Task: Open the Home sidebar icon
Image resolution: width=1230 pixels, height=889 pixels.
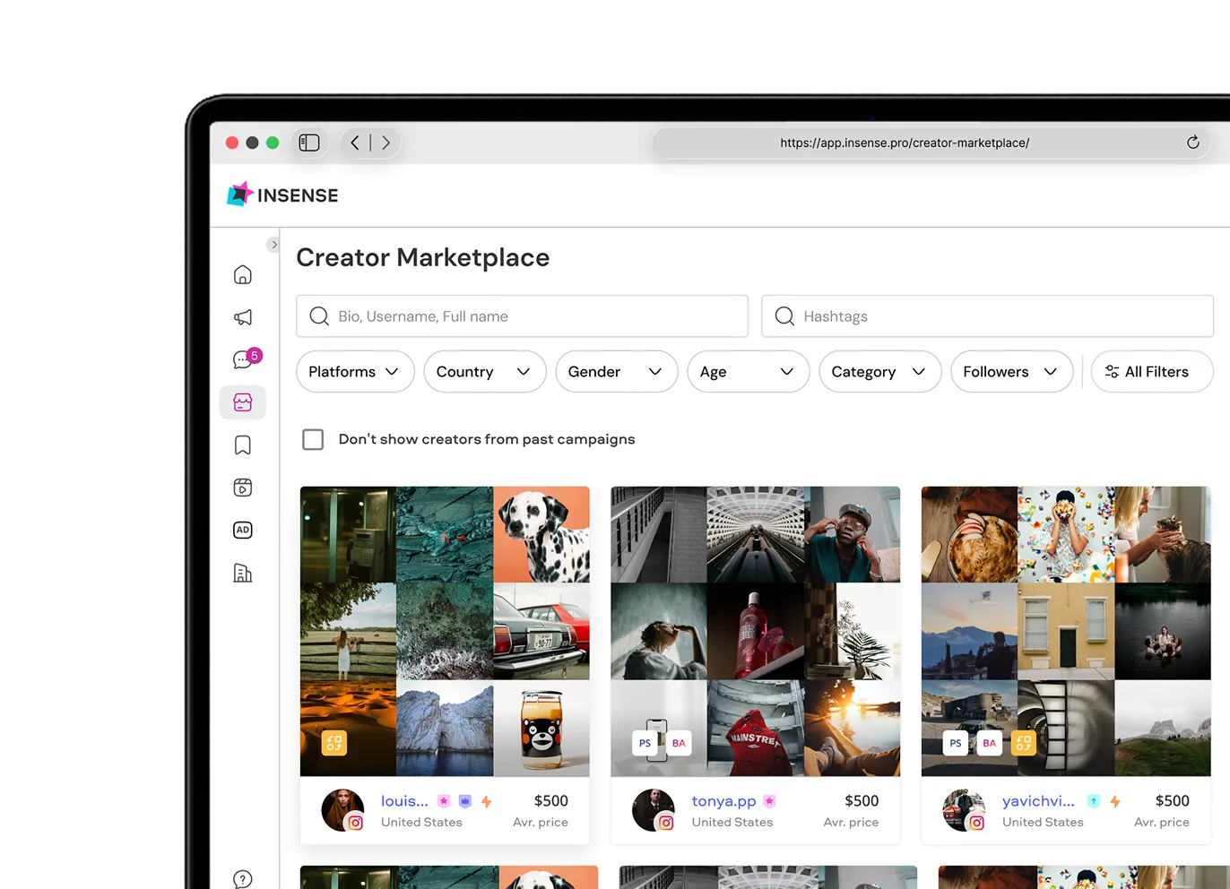Action: 242,274
